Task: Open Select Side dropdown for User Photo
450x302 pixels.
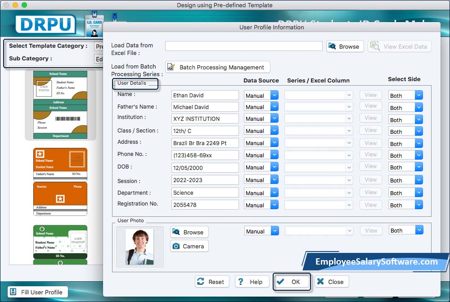Action: [406, 230]
